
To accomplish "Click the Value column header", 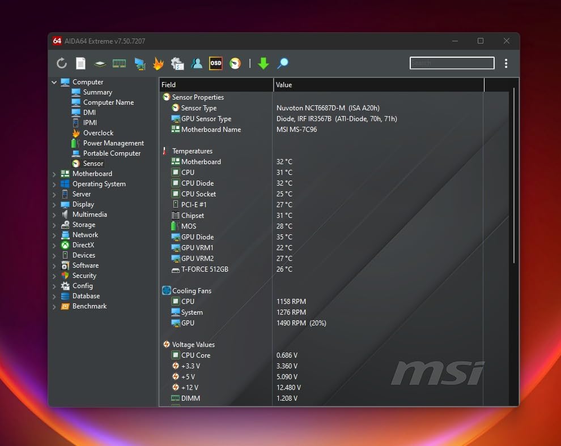I will coord(378,85).
